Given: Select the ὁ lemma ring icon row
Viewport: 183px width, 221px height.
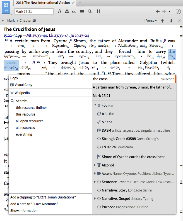Looking at the screenshot, I should [x=134, y=114].
